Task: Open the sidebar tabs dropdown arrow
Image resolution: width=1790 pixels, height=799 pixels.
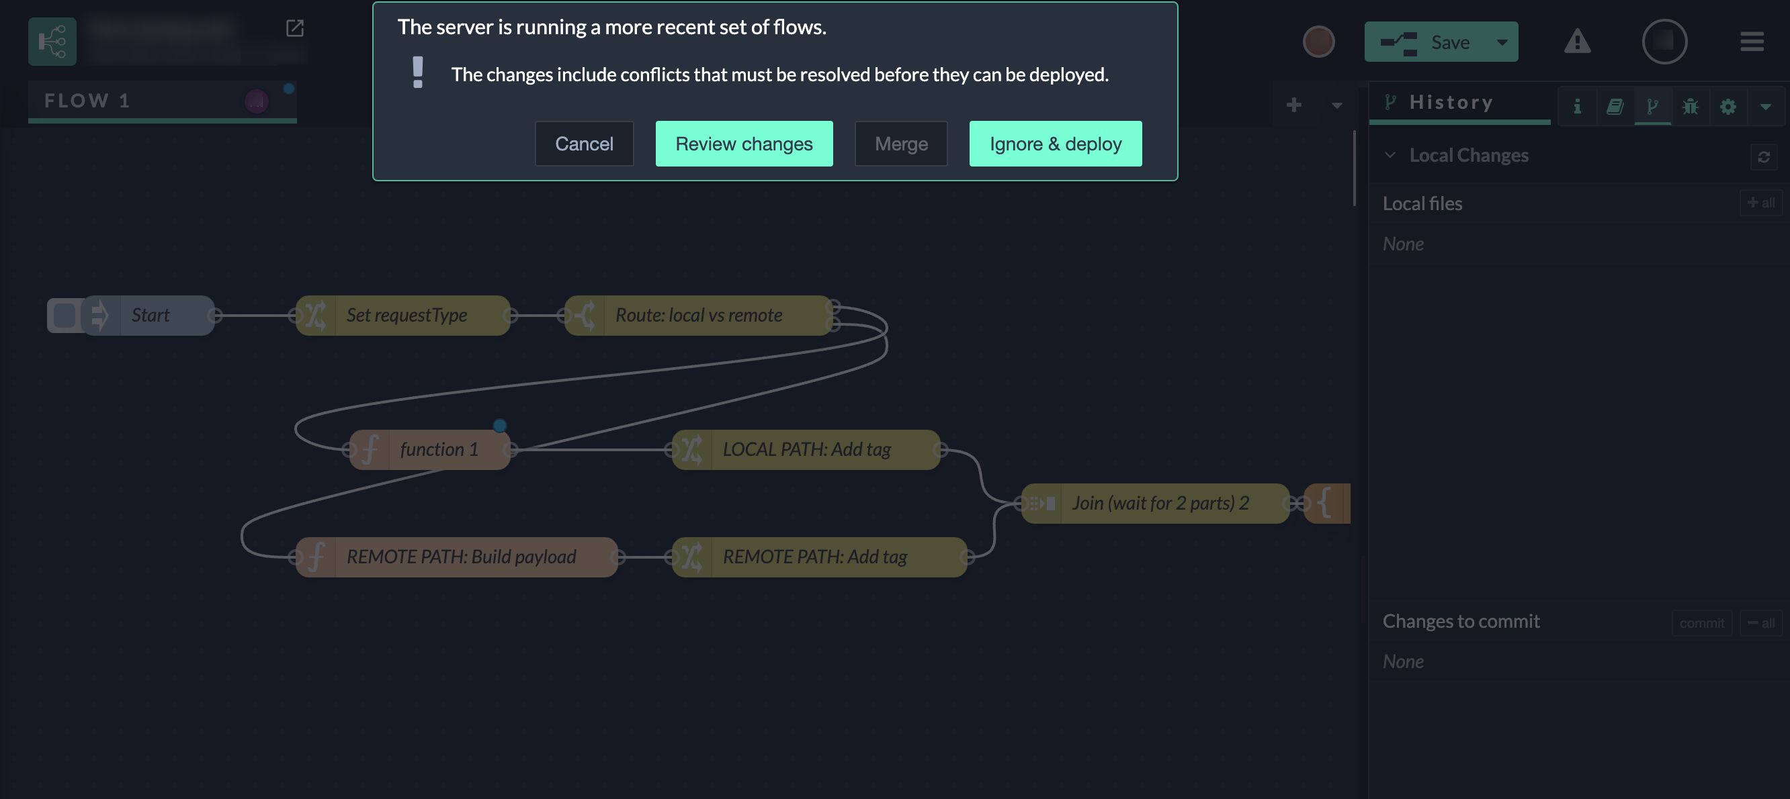Action: 1765,106
